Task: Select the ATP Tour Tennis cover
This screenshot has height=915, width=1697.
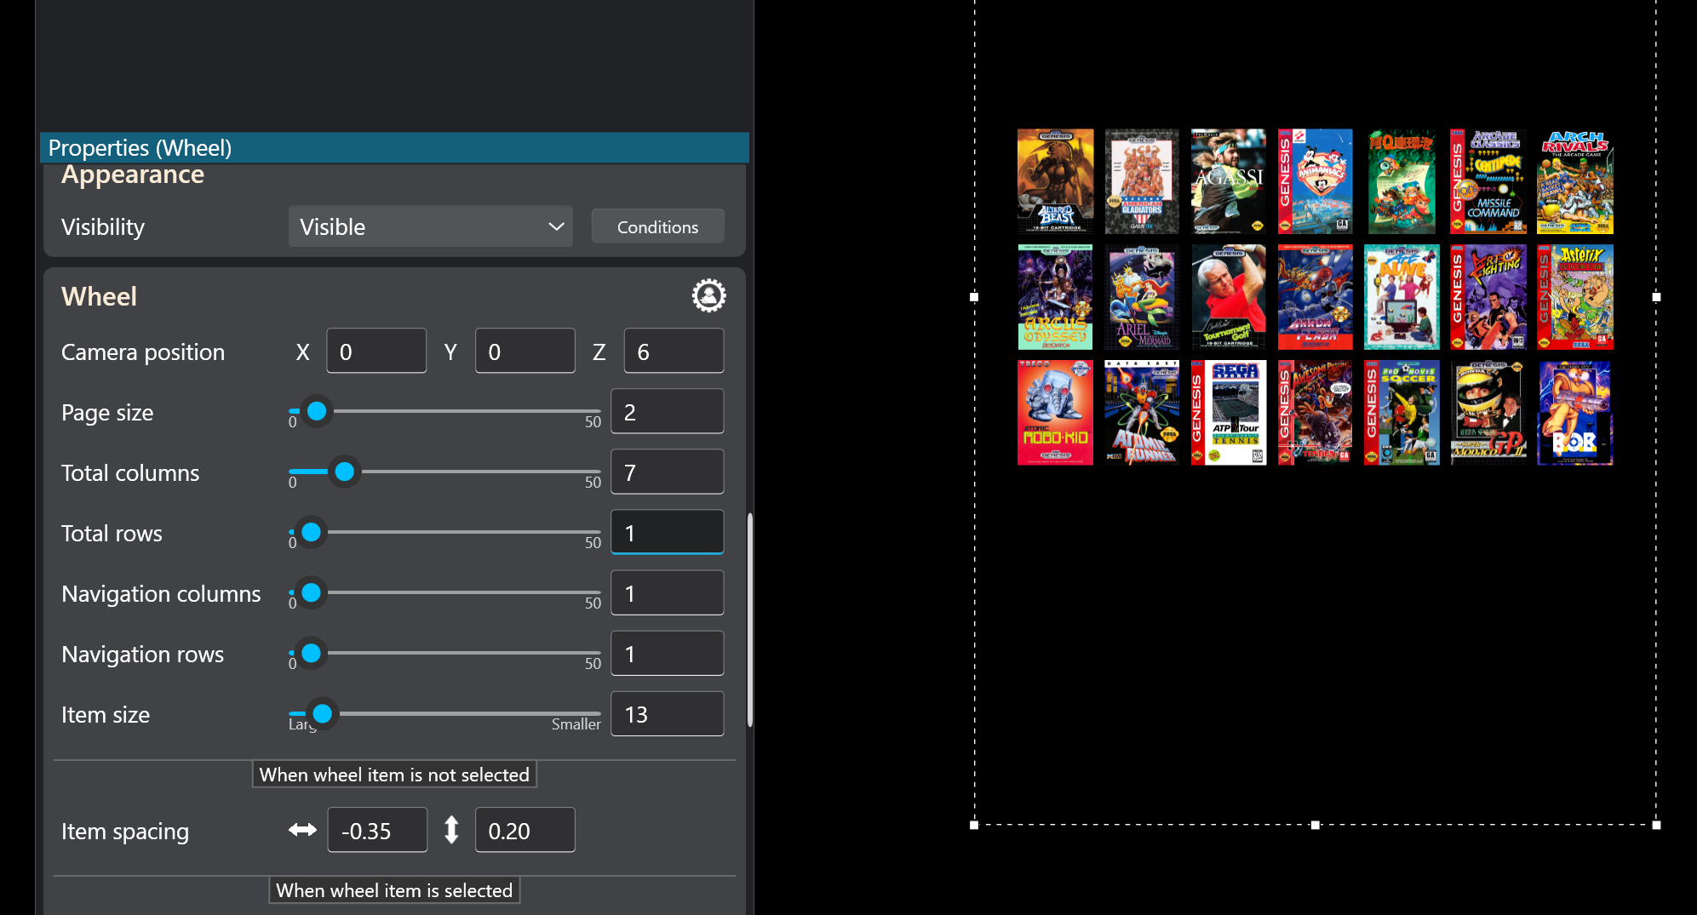Action: tap(1228, 413)
